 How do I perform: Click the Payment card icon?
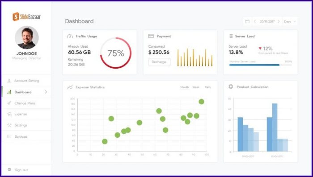click(151, 36)
